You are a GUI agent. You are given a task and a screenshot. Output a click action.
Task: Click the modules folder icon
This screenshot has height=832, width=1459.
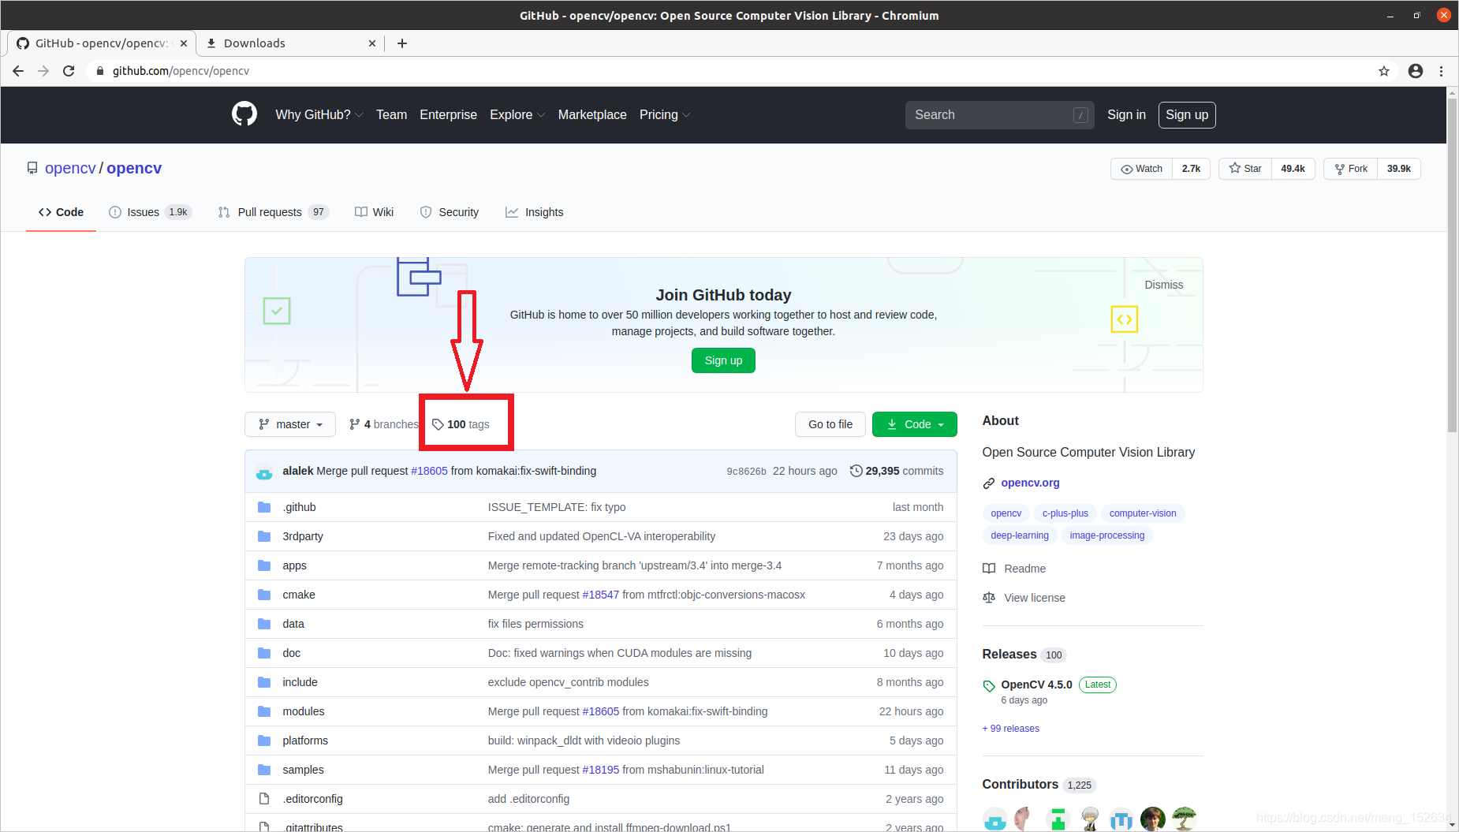[264, 711]
